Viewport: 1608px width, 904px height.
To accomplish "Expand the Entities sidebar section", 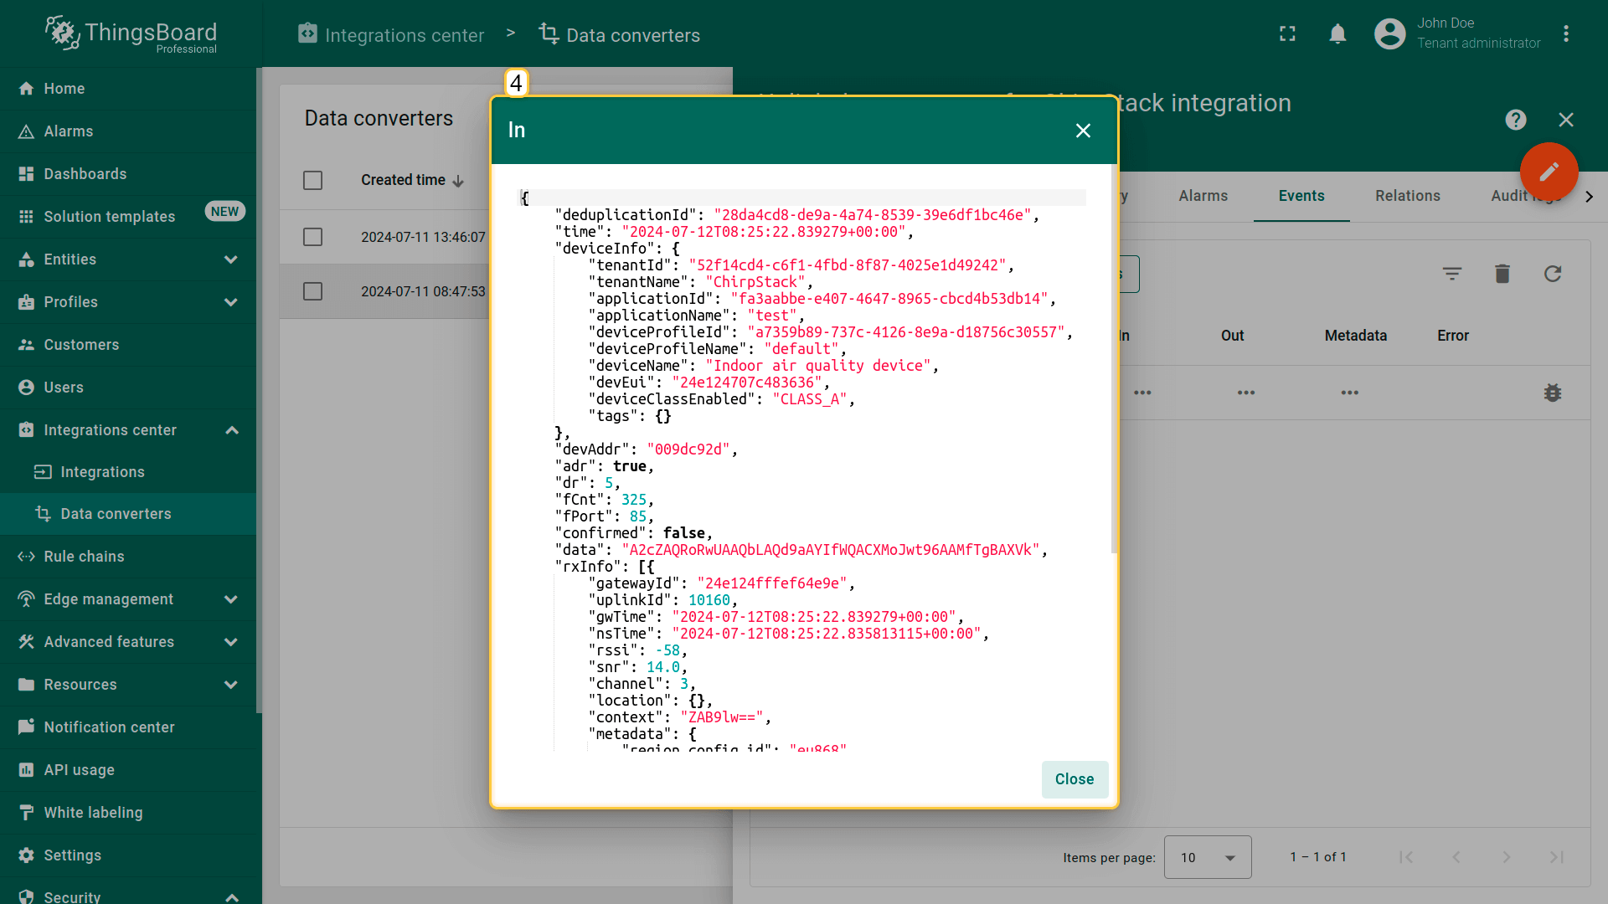I will tap(231, 259).
